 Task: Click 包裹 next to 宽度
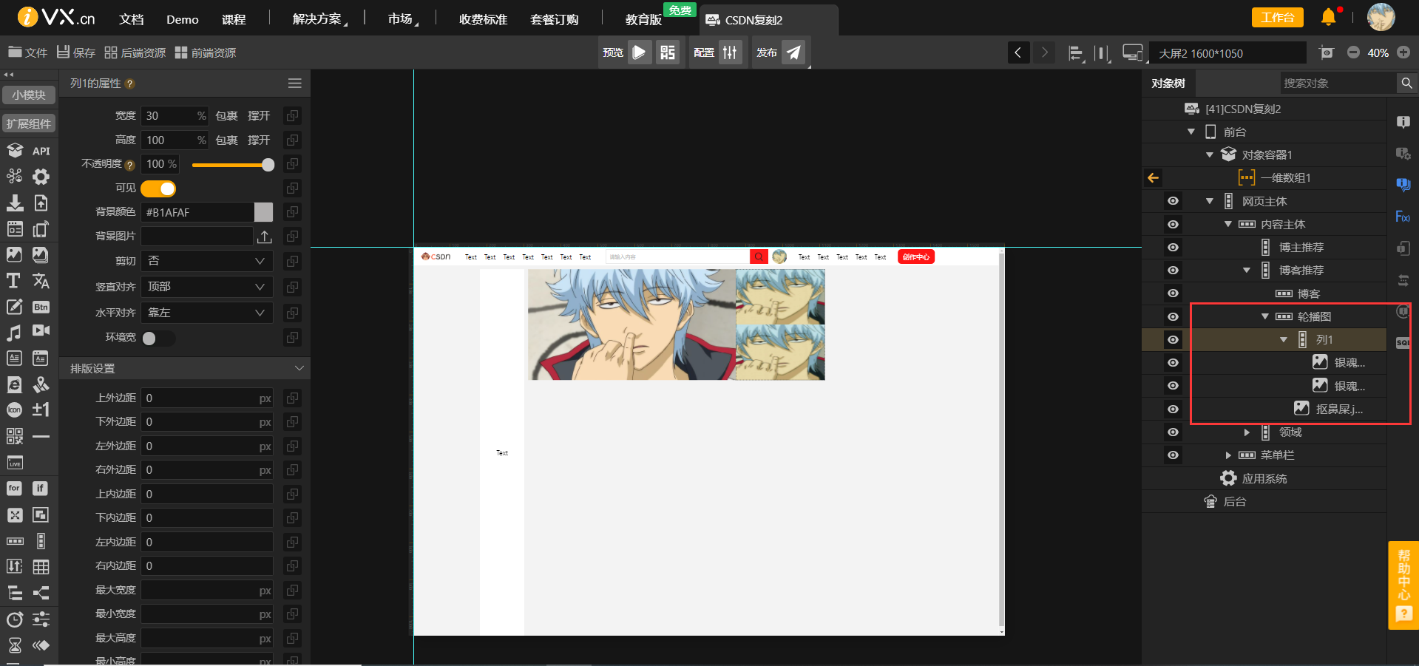pyautogui.click(x=226, y=116)
